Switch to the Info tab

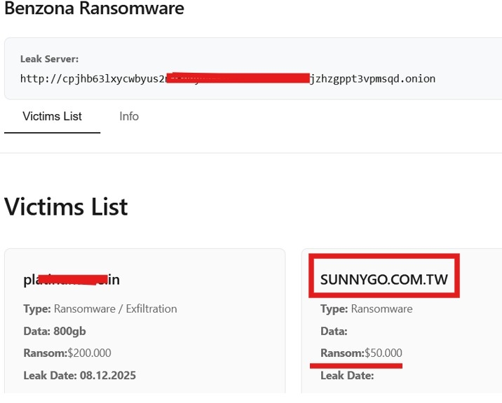[x=129, y=116]
